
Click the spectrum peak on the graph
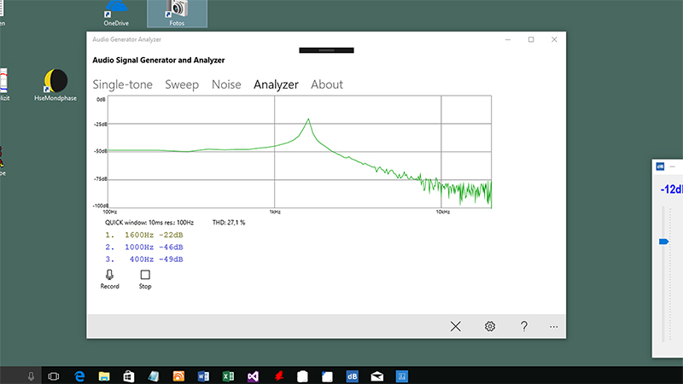coord(308,120)
